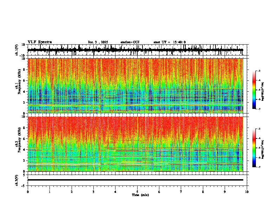Click the 4 kHz tick label on ch.2 spectrogram
The width and height of the screenshot is (278, 215).
(25, 150)
